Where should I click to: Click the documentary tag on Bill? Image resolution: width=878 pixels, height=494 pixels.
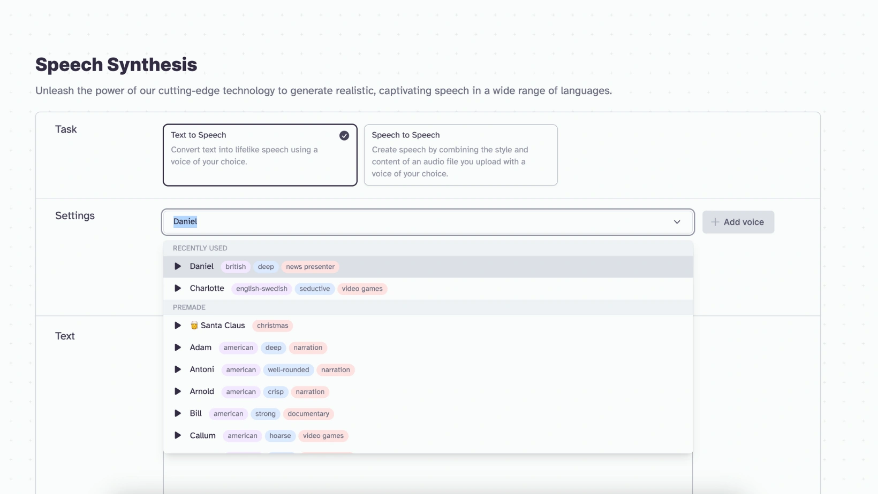click(308, 414)
